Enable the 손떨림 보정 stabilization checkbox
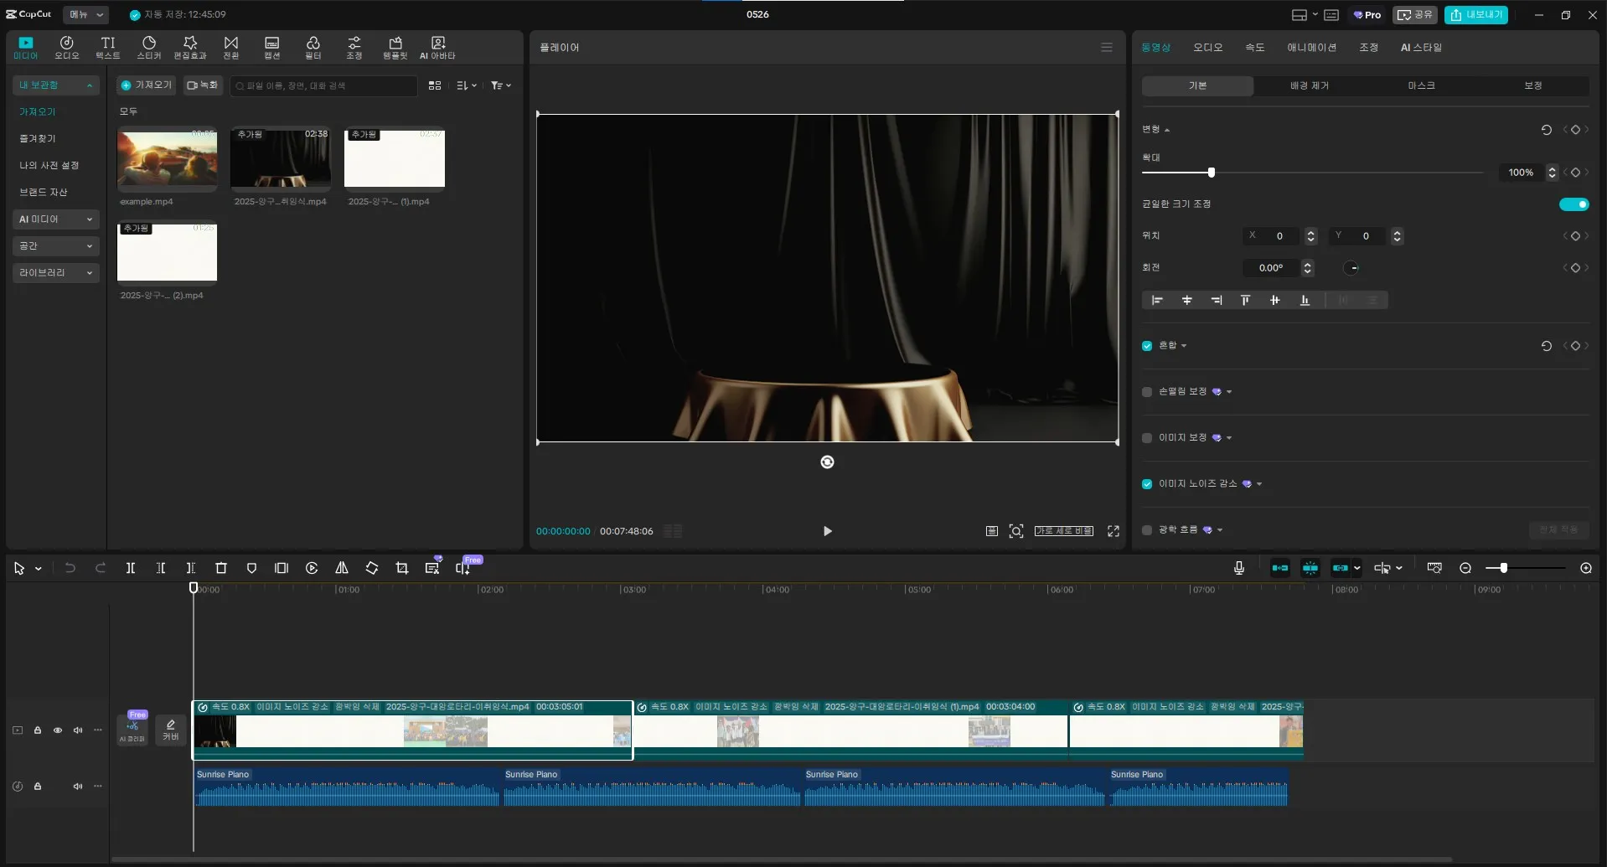The image size is (1607, 867). (1147, 392)
